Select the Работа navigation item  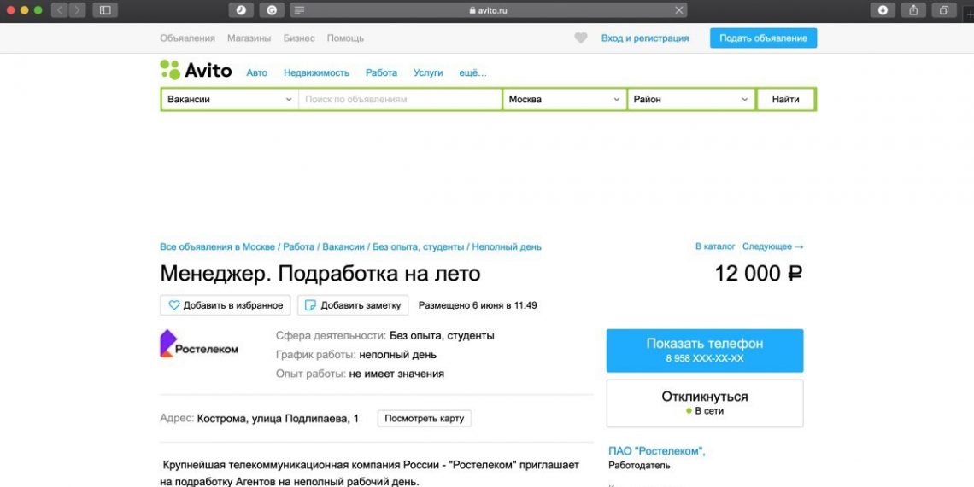tap(381, 73)
